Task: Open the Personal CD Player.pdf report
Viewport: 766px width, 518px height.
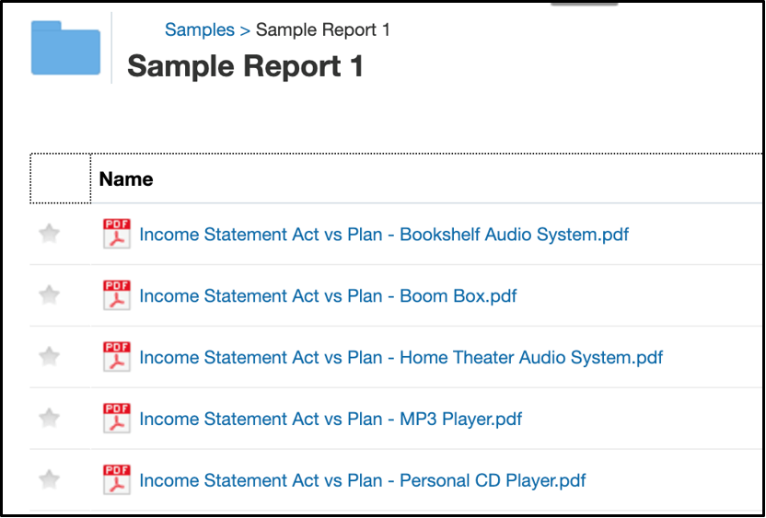Action: [363, 480]
